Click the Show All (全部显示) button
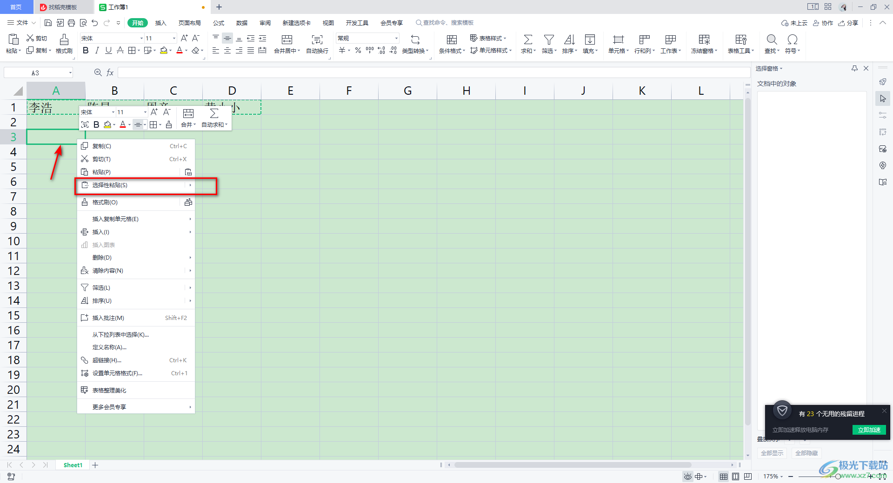The width and height of the screenshot is (893, 483). coord(772,453)
